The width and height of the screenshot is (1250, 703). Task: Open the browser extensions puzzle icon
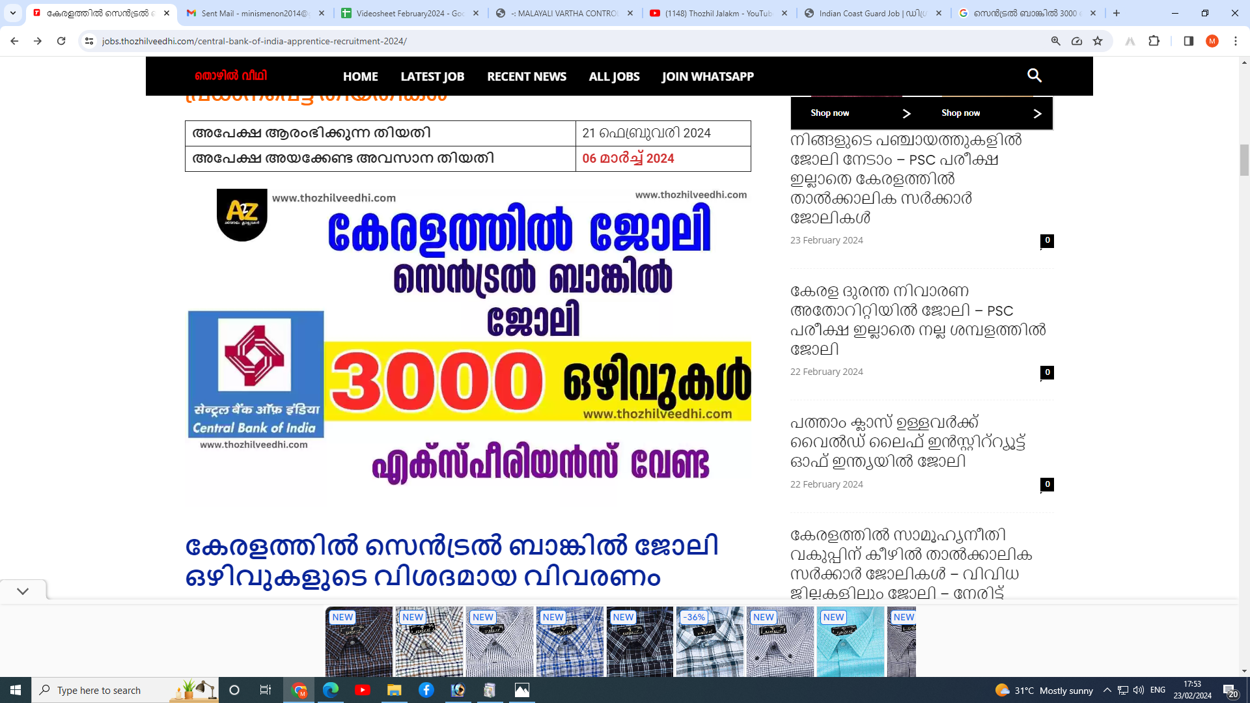(1154, 41)
